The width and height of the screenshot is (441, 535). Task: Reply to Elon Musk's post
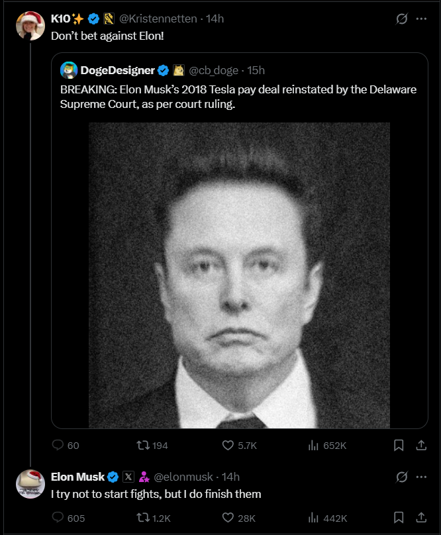(58, 518)
